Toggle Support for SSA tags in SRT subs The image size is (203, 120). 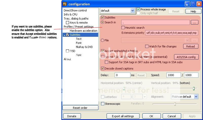[x=106, y=62]
